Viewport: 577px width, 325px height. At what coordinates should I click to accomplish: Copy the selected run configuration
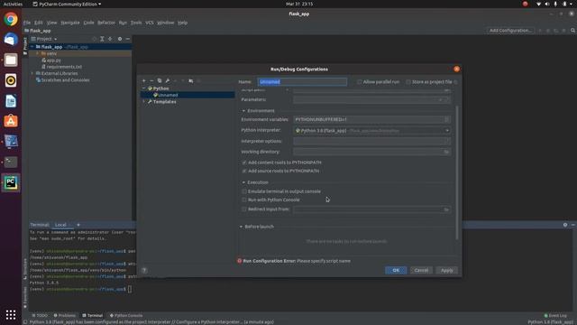(160, 80)
